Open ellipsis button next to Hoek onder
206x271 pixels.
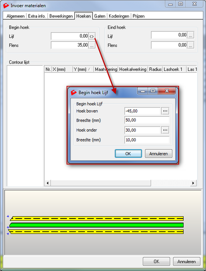pos(165,130)
